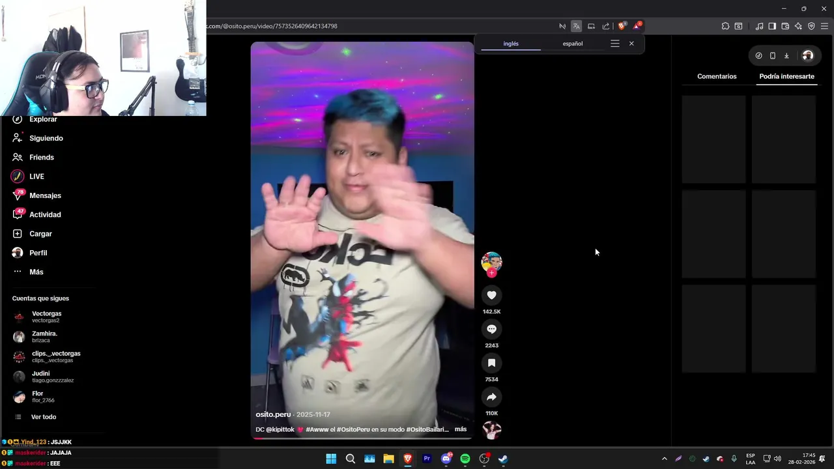Open Steam from the taskbar

point(503,459)
